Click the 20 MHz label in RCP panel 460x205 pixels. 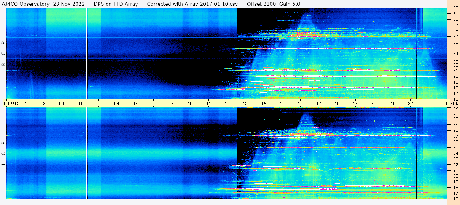[x=455, y=76]
